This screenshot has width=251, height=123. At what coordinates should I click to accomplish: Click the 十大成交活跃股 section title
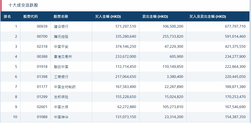tap(23, 5)
